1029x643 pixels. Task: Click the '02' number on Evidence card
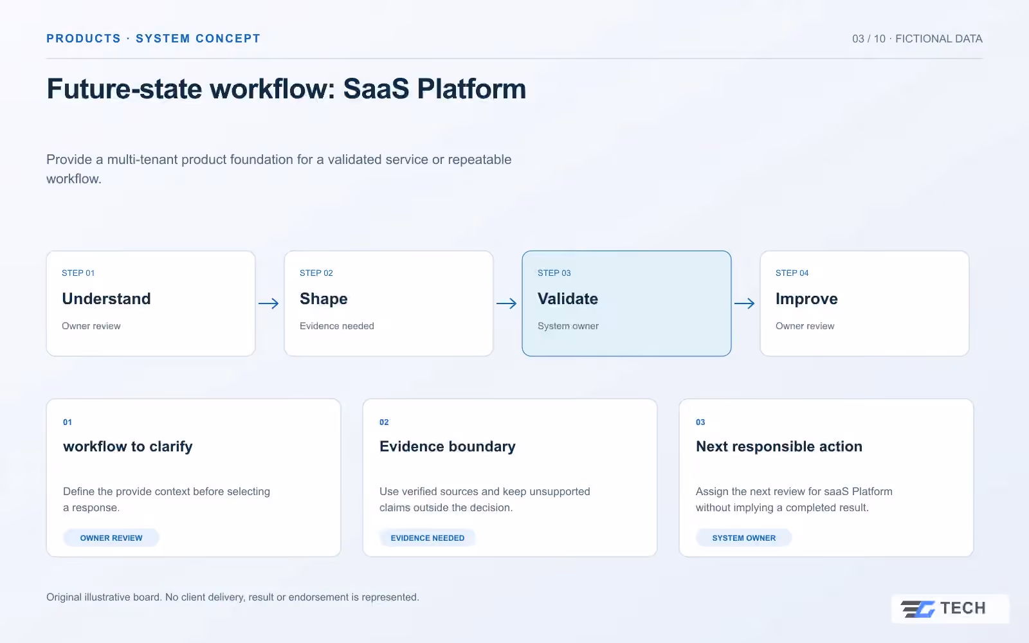click(x=384, y=422)
